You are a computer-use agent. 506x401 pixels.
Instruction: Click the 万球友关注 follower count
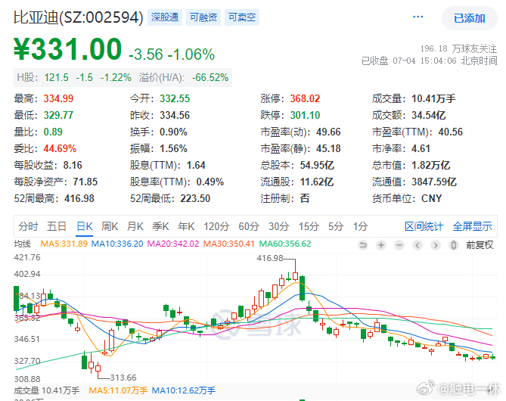pos(458,48)
